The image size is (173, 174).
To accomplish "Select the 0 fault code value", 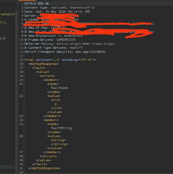I will click(56, 104).
